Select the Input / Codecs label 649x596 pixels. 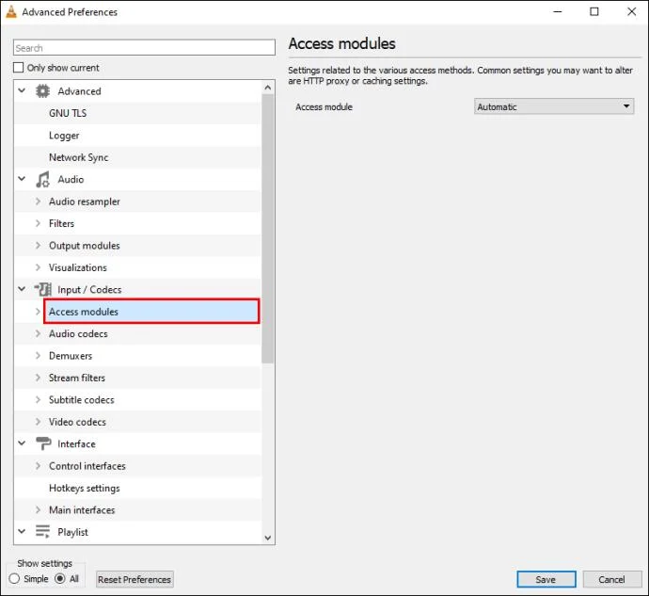coord(89,290)
